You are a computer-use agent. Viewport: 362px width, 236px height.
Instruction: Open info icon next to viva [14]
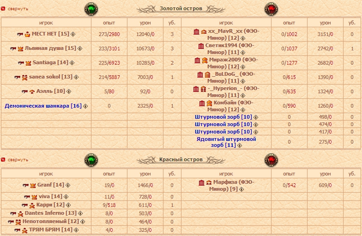pyautogui.click(x=66, y=197)
